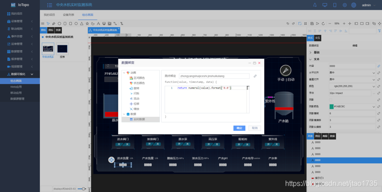Click the redo icon in toolbar
This screenshot has width=382, height=192.
pos(293,24)
